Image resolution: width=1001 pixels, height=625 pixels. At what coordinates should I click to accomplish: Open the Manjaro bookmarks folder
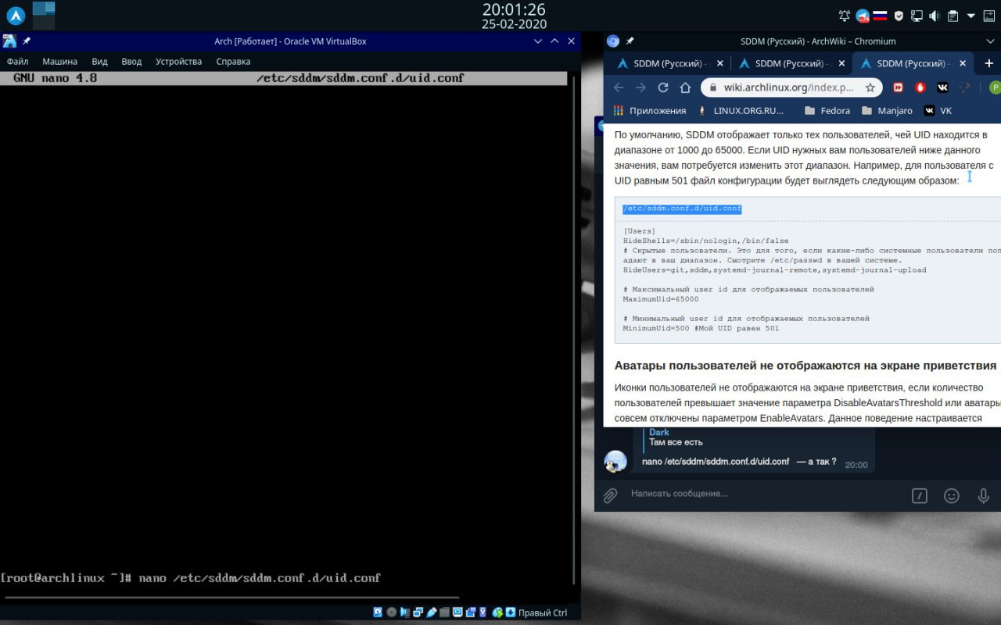(x=887, y=110)
